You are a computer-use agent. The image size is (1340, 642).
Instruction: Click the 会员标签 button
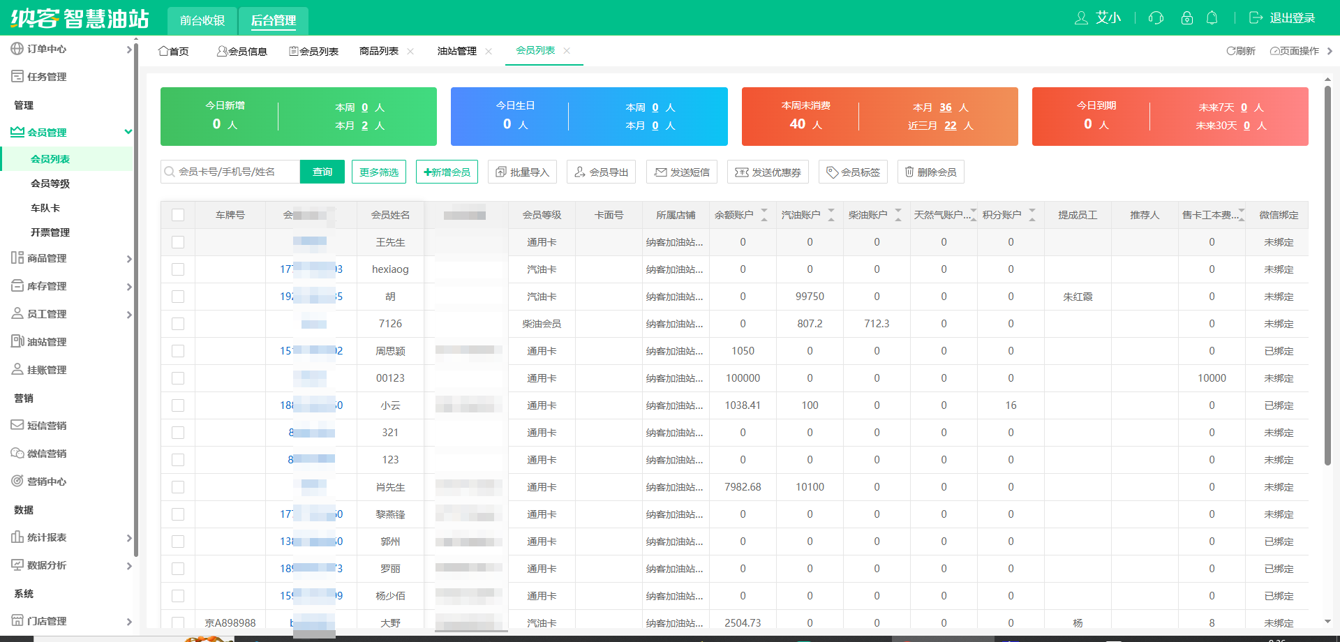click(x=853, y=172)
